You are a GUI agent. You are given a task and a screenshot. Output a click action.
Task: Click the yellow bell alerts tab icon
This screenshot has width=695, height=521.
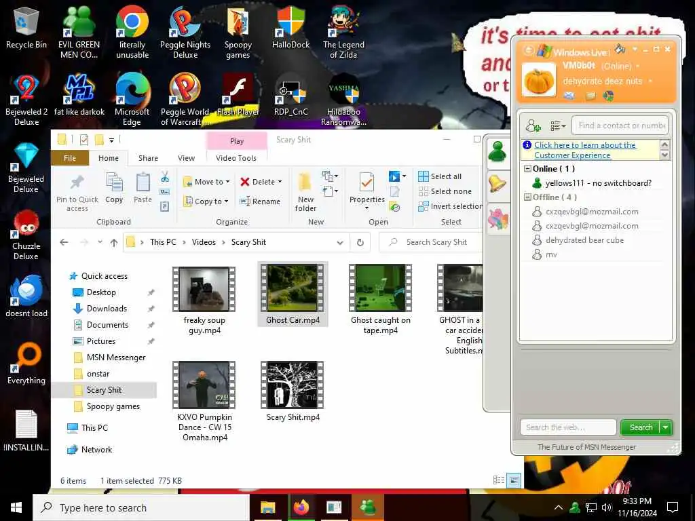pos(497,184)
